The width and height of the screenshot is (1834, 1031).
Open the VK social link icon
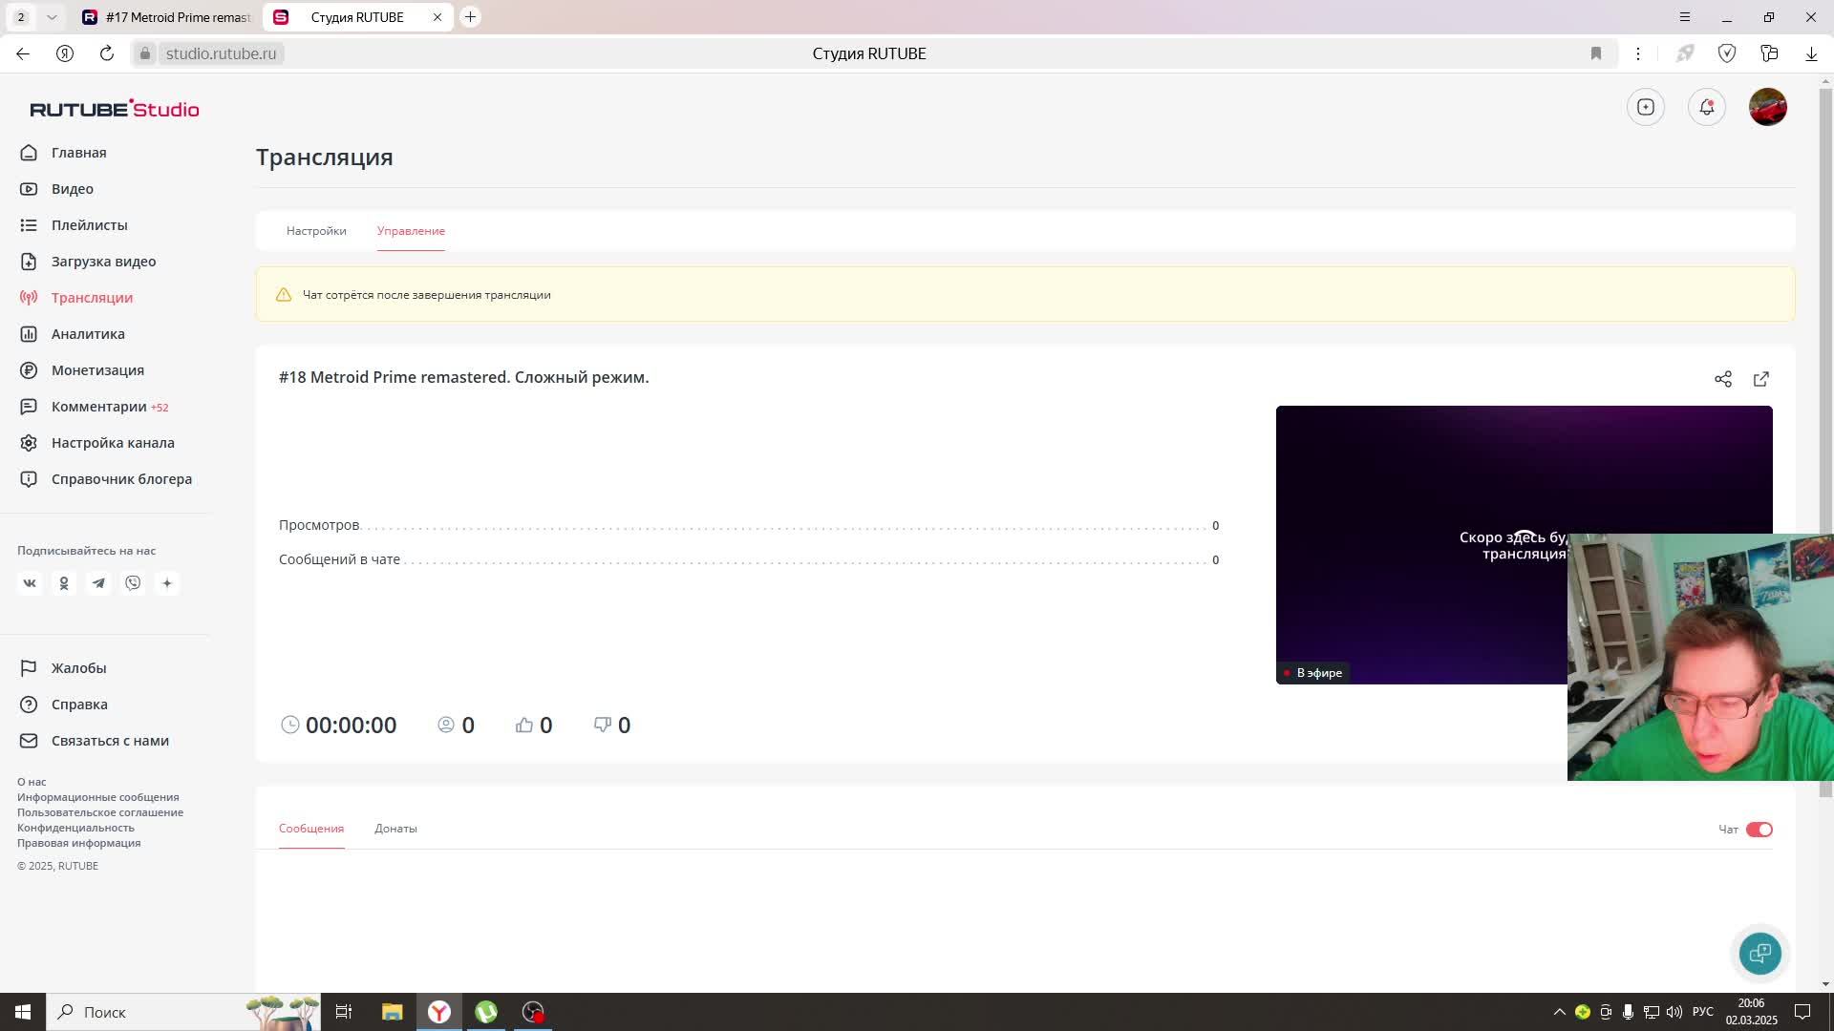coord(30,583)
